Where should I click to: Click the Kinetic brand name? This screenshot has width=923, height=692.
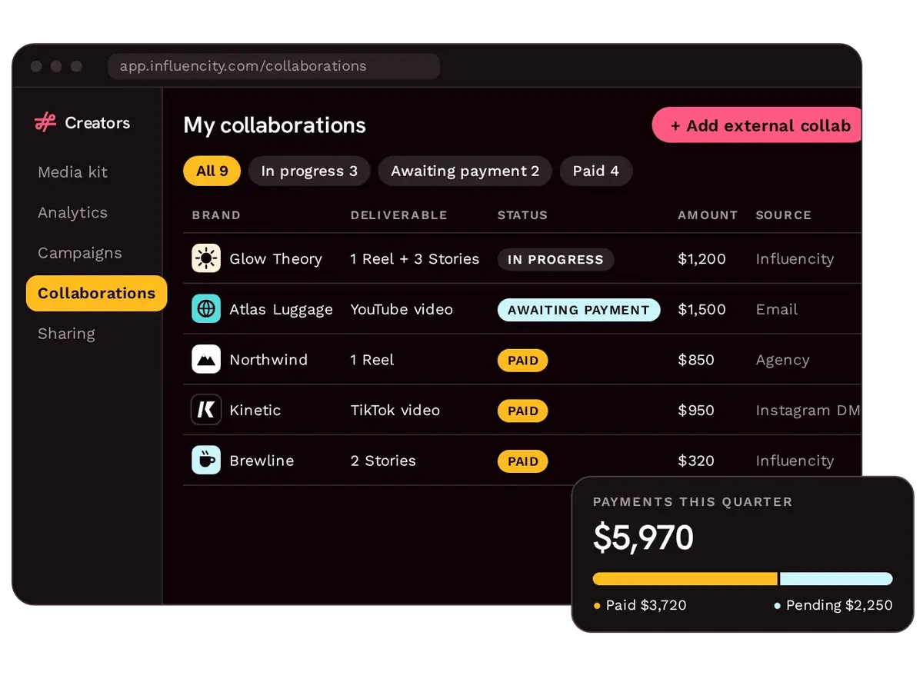pos(255,410)
